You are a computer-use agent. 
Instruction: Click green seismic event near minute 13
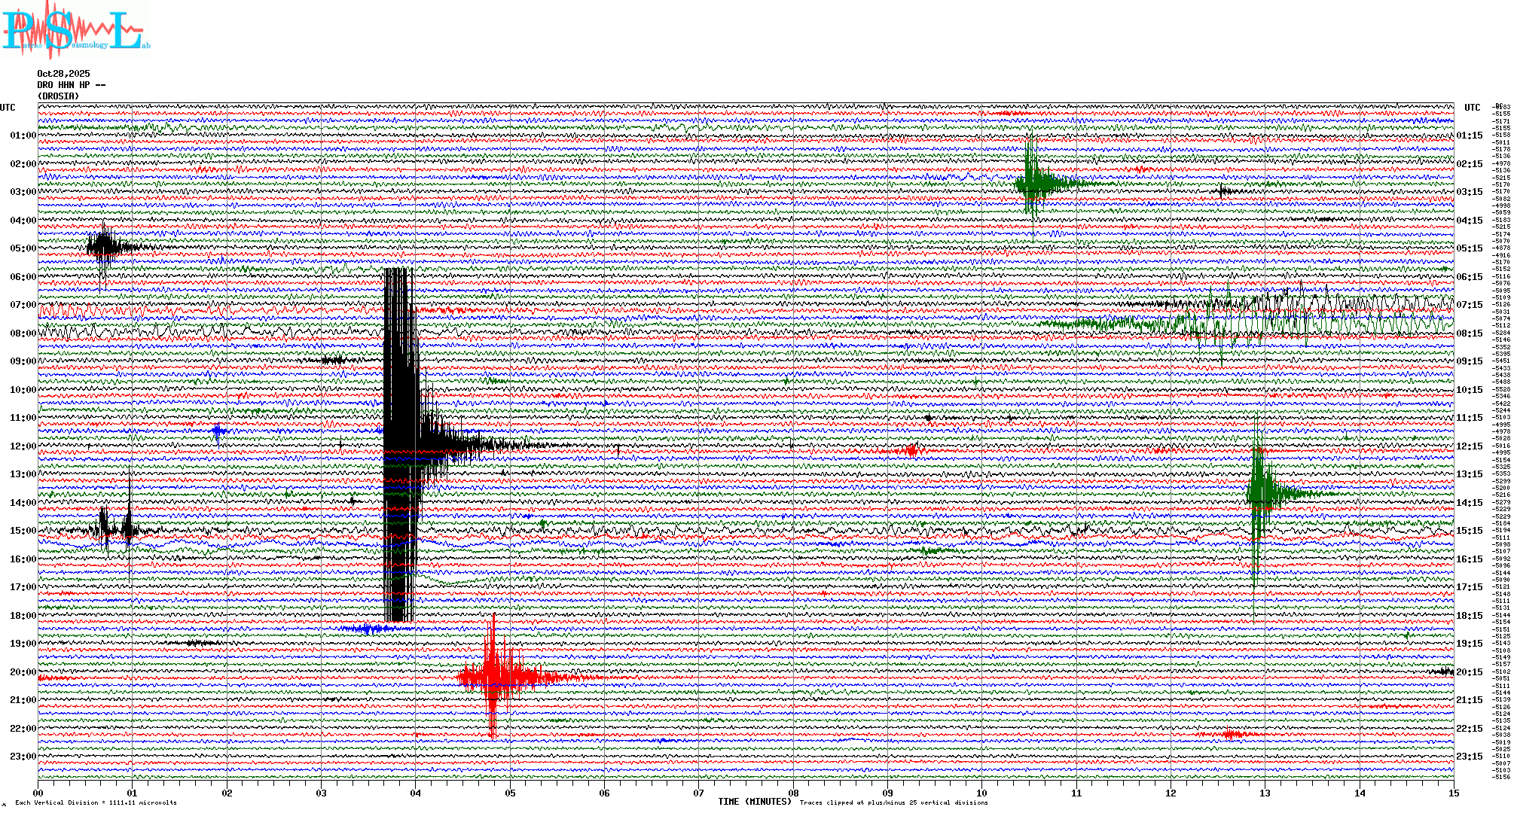pyautogui.click(x=1259, y=493)
